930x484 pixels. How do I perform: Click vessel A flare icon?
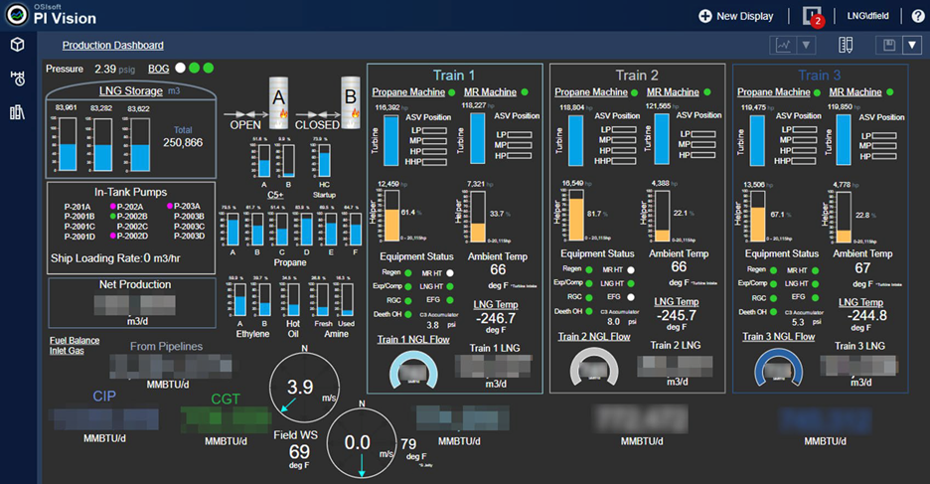click(283, 112)
